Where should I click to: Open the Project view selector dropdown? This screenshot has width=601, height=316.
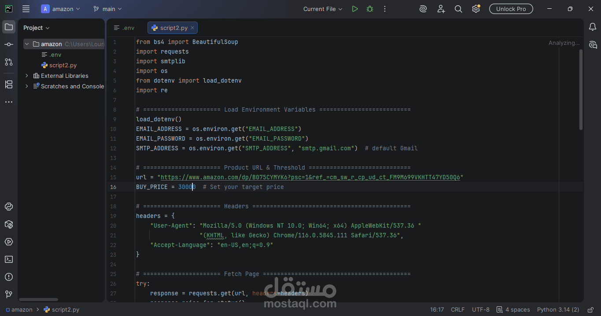tap(37, 28)
